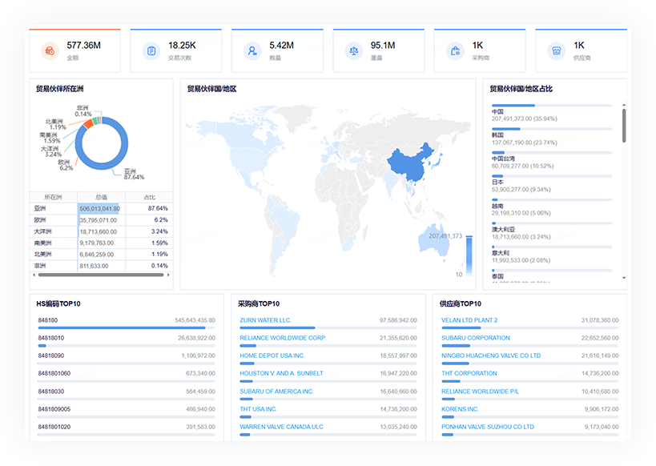Click the 金额 amount card icon
This screenshot has width=656, height=466.
coord(50,50)
